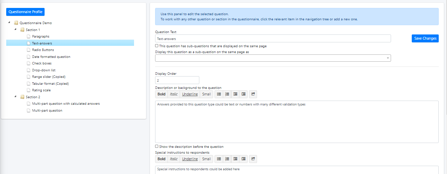447x174 pixels.
Task: Click the Questionnaire Demo folder icon
Action: [x=16, y=23]
